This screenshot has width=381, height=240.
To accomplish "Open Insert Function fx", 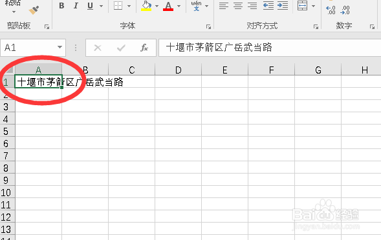I will click(144, 48).
